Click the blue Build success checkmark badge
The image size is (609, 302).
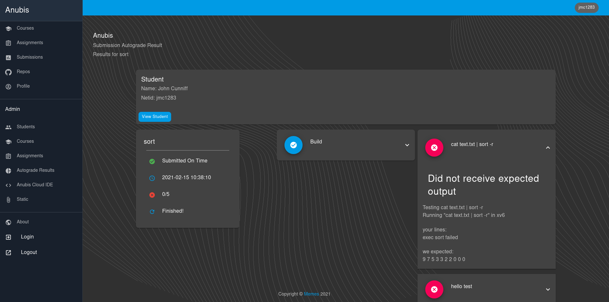click(x=293, y=145)
